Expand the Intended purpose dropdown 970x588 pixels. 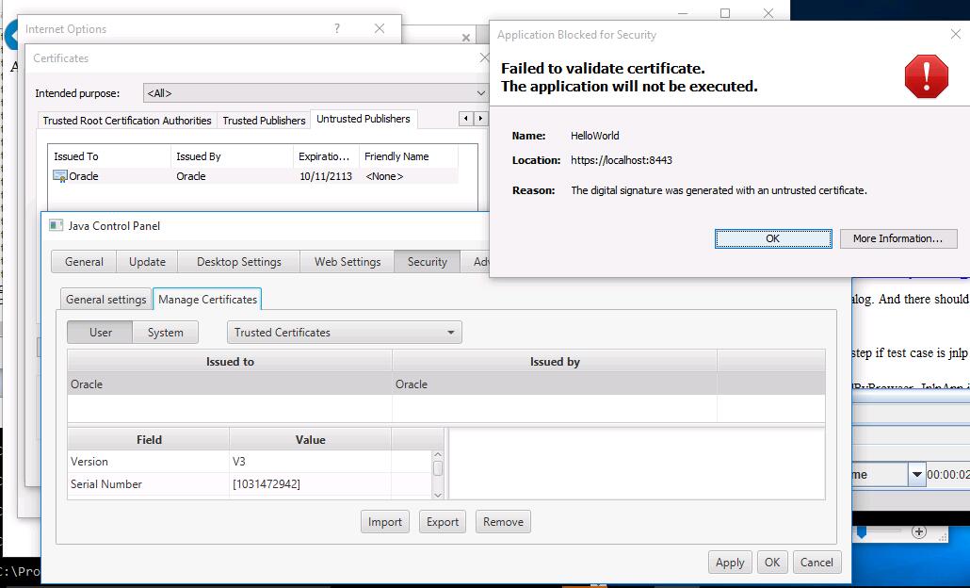pyautogui.click(x=478, y=93)
